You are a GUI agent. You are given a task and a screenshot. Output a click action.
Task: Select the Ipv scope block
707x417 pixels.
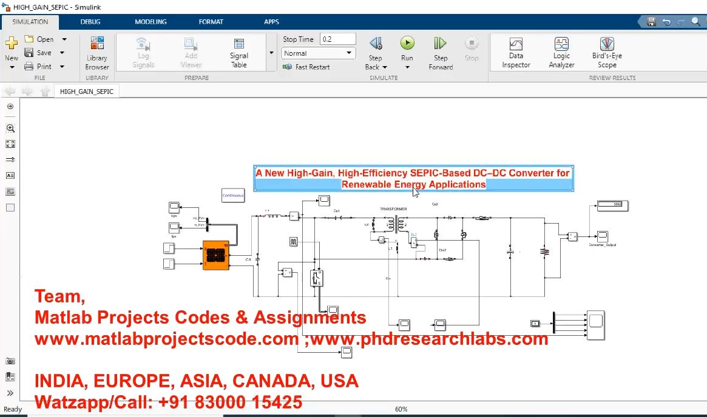click(x=174, y=228)
